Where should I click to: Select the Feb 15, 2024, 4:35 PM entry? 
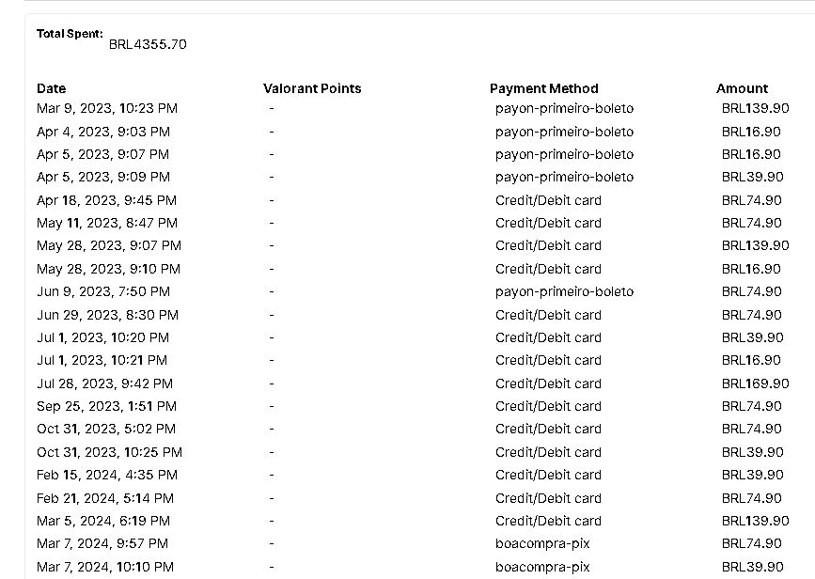coord(107,475)
